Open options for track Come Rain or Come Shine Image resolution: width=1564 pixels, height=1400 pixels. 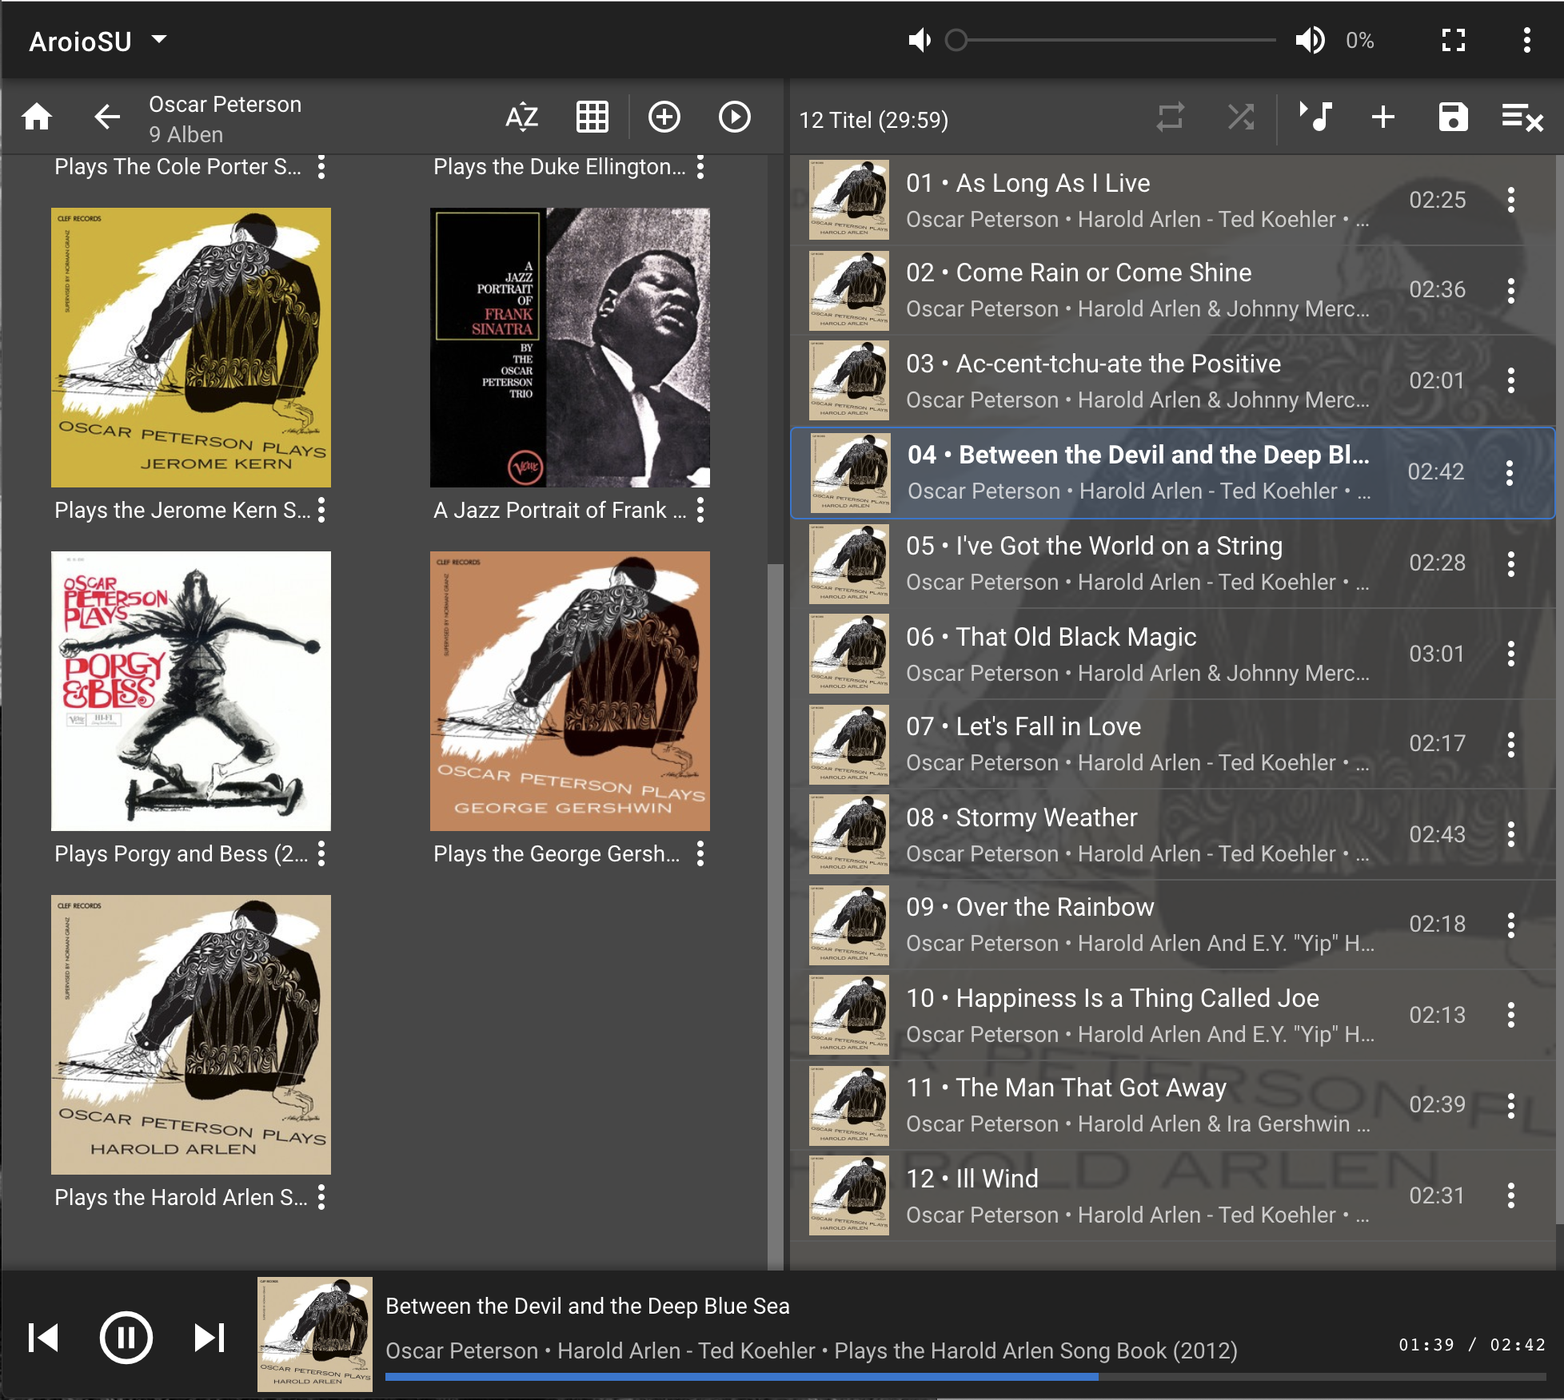coord(1510,290)
